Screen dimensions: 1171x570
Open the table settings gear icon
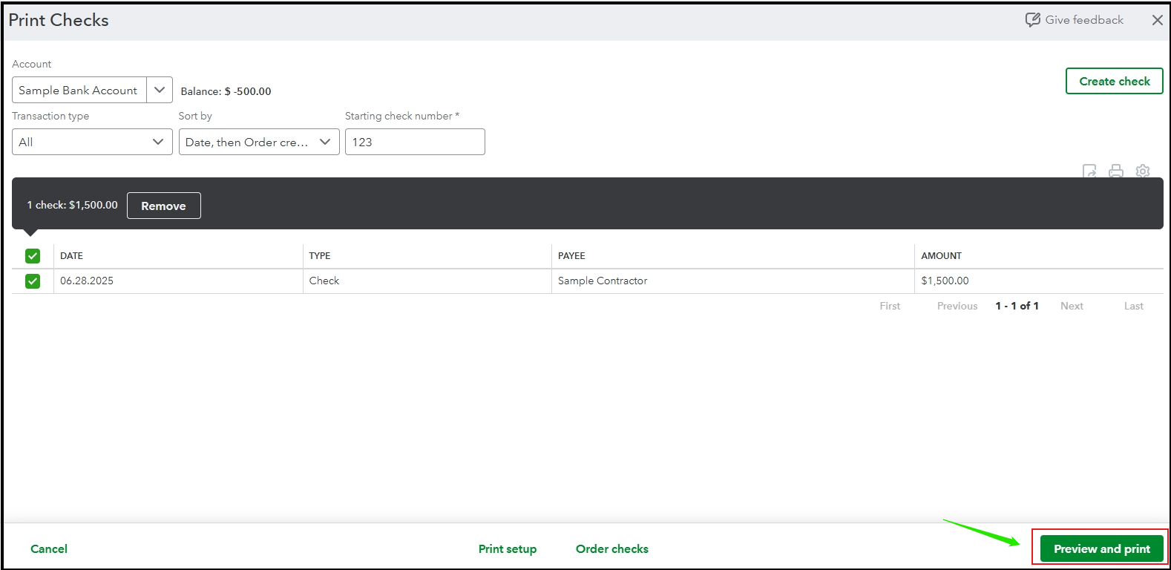(x=1143, y=171)
